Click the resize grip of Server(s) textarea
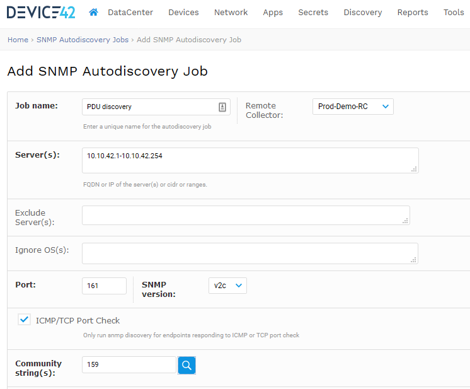The image size is (470, 389). (414, 169)
